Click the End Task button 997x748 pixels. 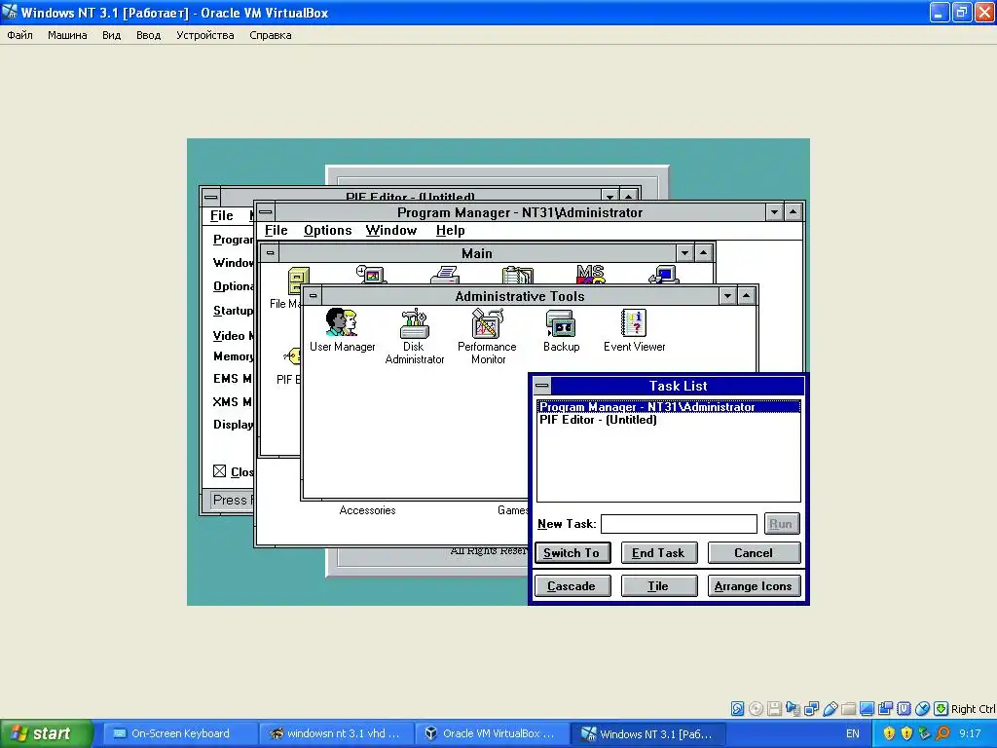point(659,553)
